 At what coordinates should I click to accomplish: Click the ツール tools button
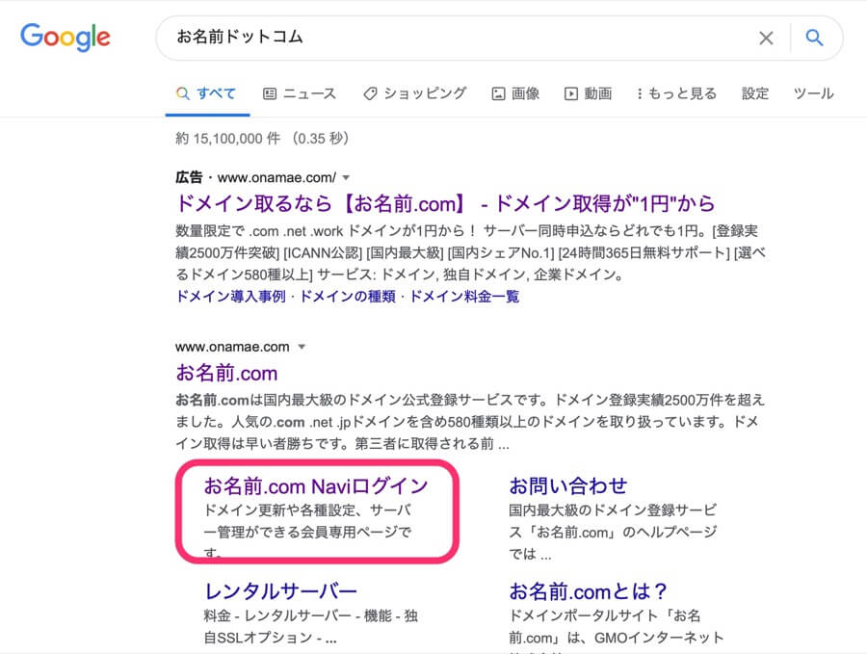pos(813,93)
